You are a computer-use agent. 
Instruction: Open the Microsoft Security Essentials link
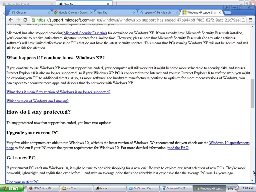[x=85, y=33]
